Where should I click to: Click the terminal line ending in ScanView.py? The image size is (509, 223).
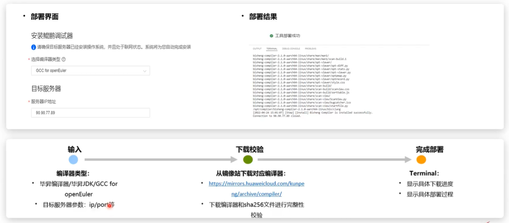299,99
